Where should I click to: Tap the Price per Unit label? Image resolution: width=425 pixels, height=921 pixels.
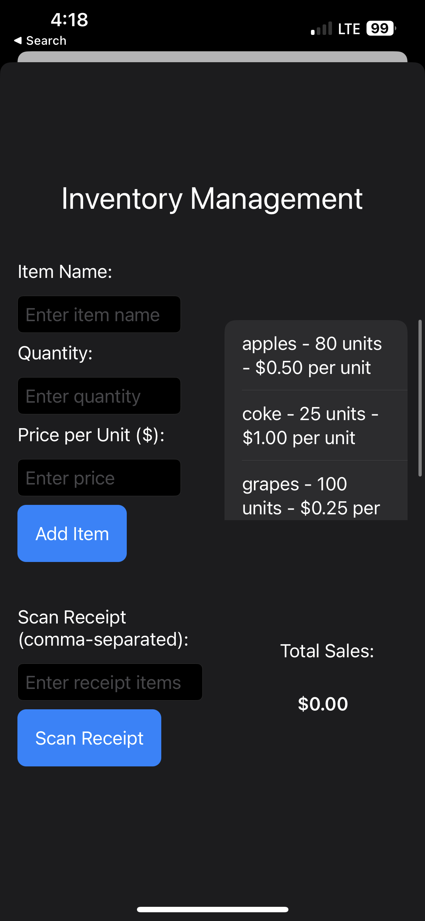(x=91, y=435)
